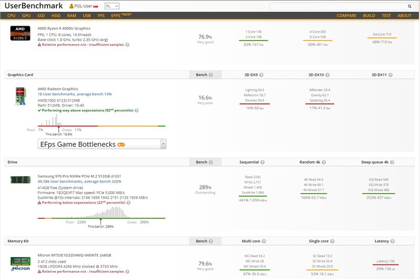Click help icon beside CPU insufficient samples warning
The image size is (420, 279).
[127, 45]
